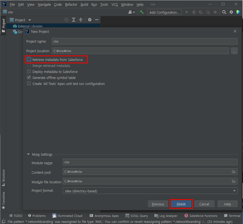Click the Project name input field
This screenshot has width=243, height=224.
145,41
